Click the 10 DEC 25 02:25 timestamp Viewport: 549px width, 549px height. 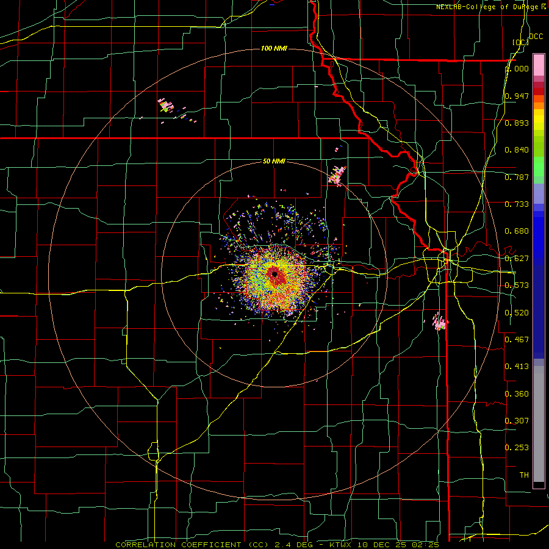[399, 545]
